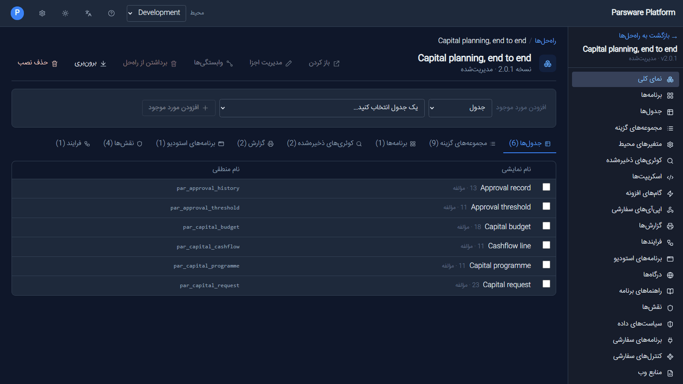Select the Approval threshold row checkbox
The height and width of the screenshot is (384, 683).
click(x=546, y=206)
